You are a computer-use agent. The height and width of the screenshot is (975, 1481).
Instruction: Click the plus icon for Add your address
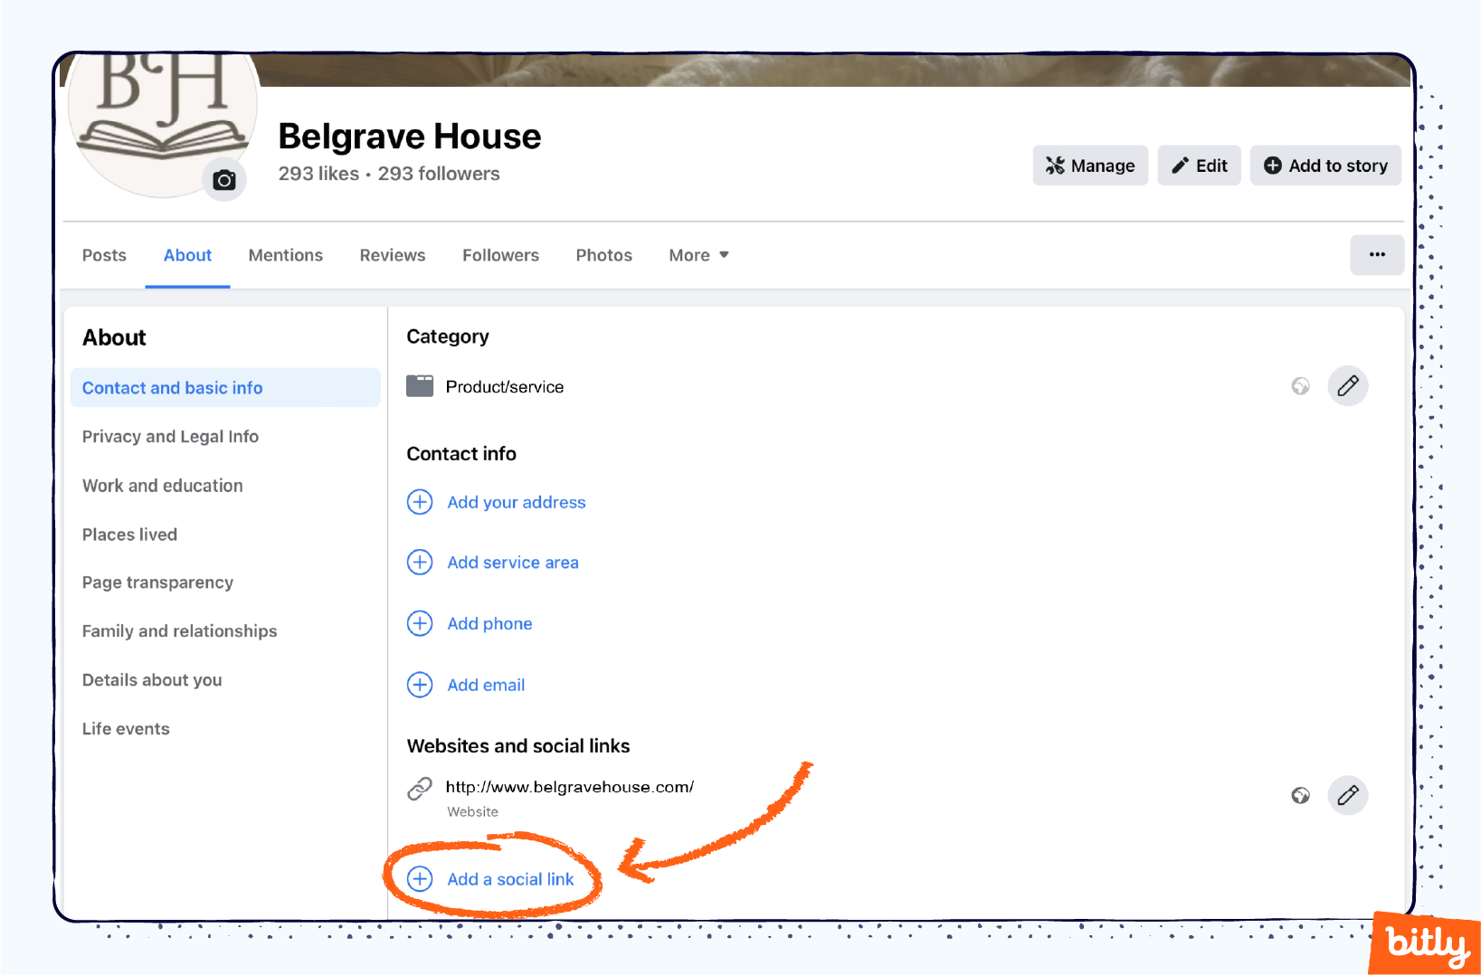(420, 502)
